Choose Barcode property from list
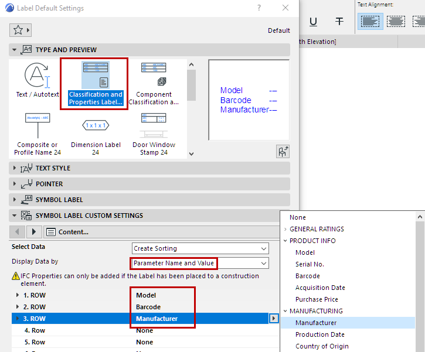Image resolution: width=425 pixels, height=352 pixels. 308,276
